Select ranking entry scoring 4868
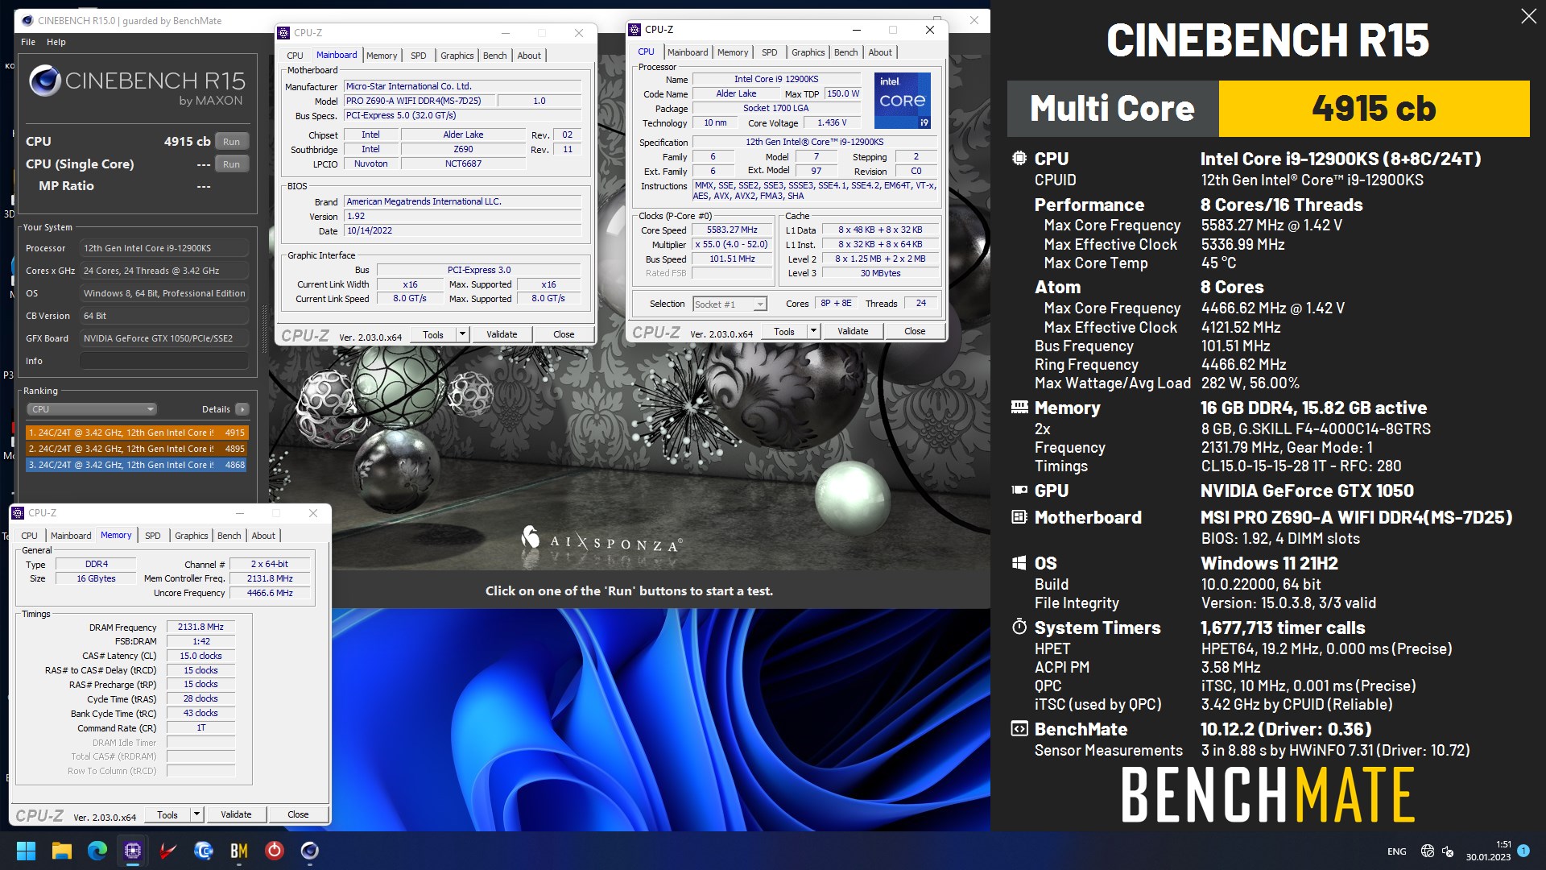Viewport: 1546px width, 870px height. (x=137, y=465)
